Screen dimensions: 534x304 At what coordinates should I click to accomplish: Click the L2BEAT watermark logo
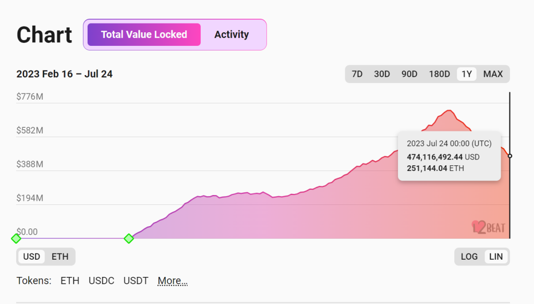click(489, 226)
